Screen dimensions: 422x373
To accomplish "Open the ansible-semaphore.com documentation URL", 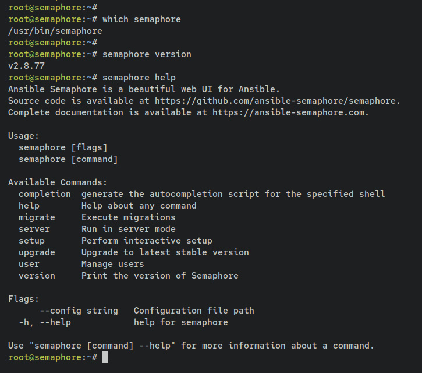I will pos(290,112).
